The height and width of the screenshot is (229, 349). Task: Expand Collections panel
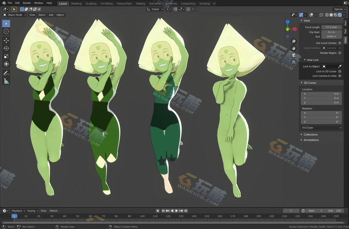click(311, 135)
